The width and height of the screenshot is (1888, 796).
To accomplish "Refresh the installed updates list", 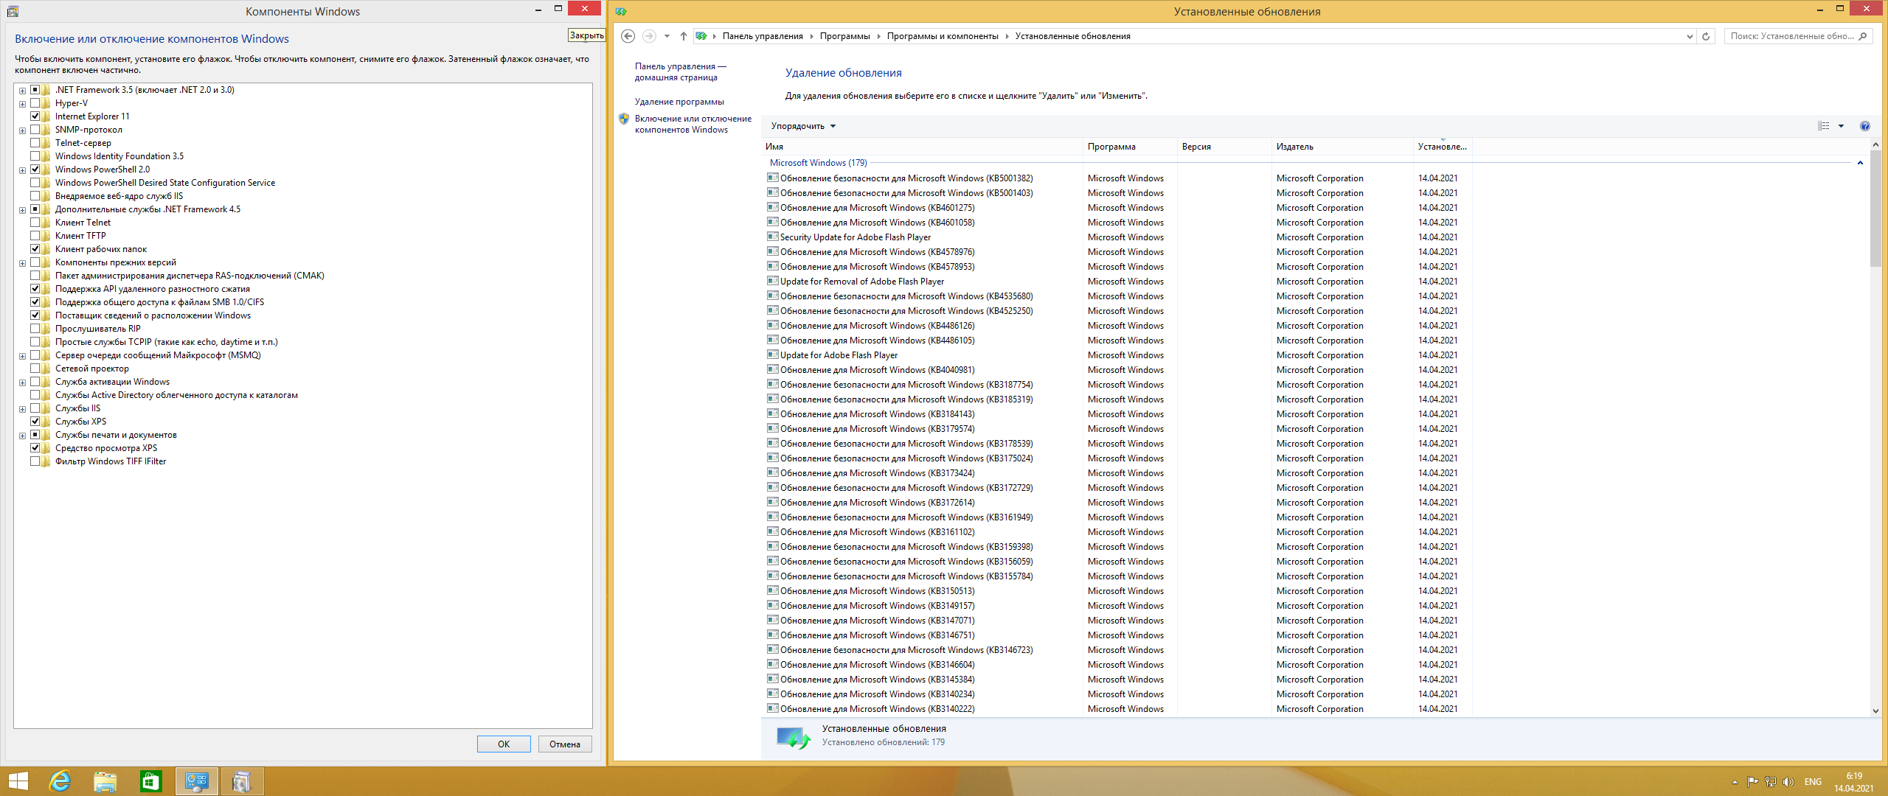I will point(1706,36).
